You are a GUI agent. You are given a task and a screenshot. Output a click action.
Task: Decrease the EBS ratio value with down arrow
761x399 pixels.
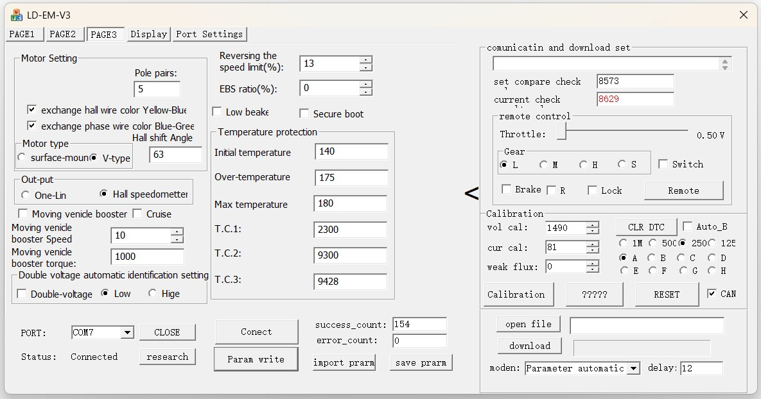(x=365, y=92)
